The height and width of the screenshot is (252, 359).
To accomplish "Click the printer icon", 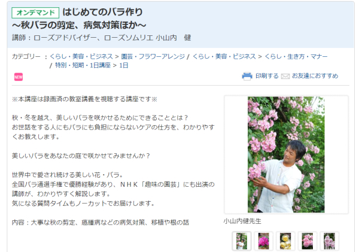I will (x=247, y=76).
